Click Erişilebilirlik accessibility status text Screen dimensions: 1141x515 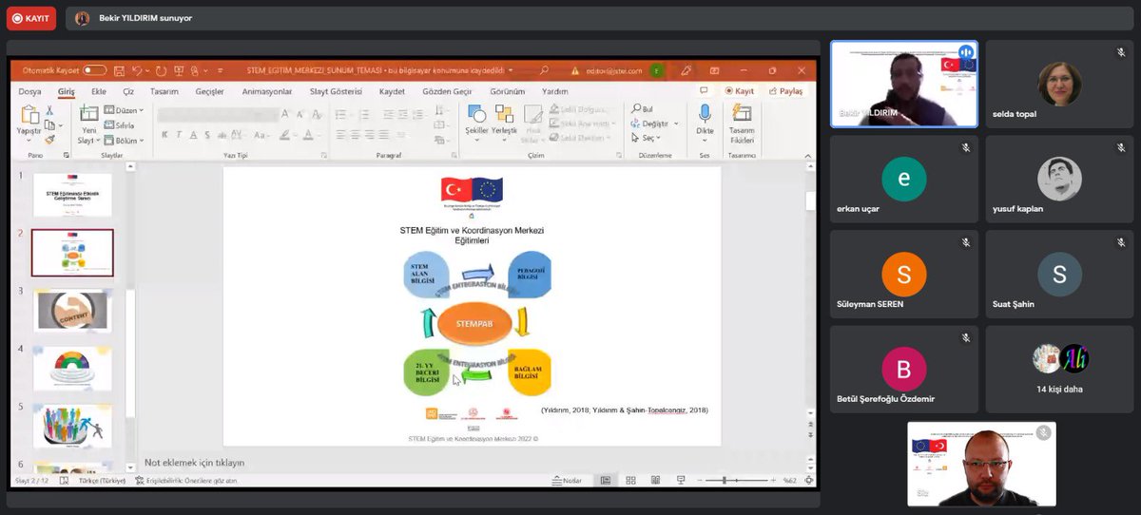pyautogui.click(x=185, y=481)
